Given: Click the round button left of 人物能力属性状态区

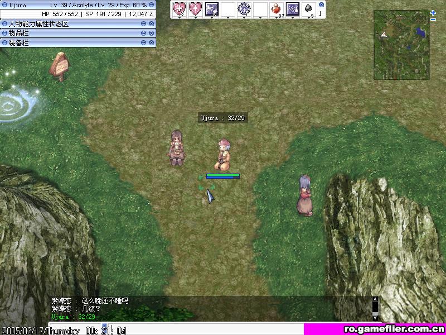Looking at the screenshot, I should [4, 24].
